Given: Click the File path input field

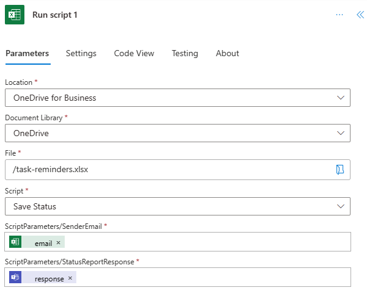Looking at the screenshot, I should [x=165, y=170].
